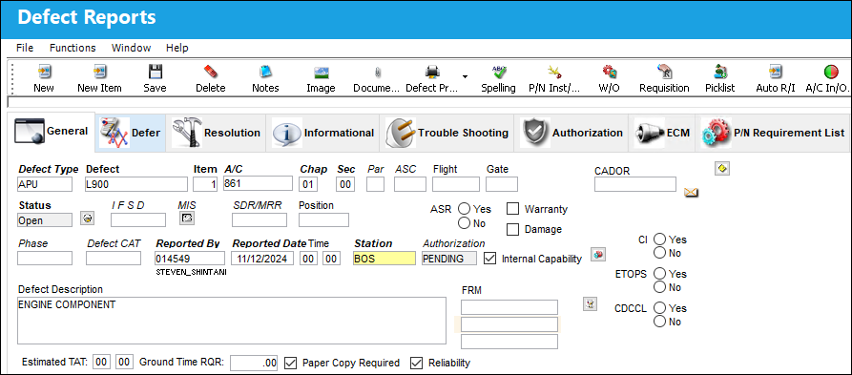Open the Notes toolbar icon
The width and height of the screenshot is (852, 375).
[265, 72]
